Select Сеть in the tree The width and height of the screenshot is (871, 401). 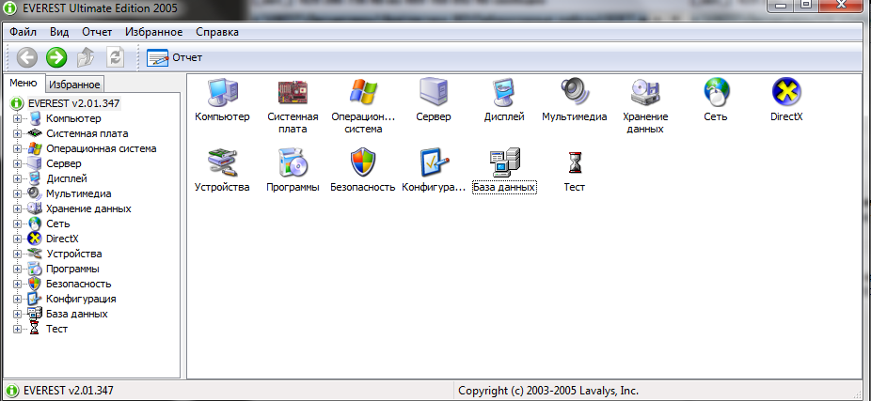pos(58,224)
